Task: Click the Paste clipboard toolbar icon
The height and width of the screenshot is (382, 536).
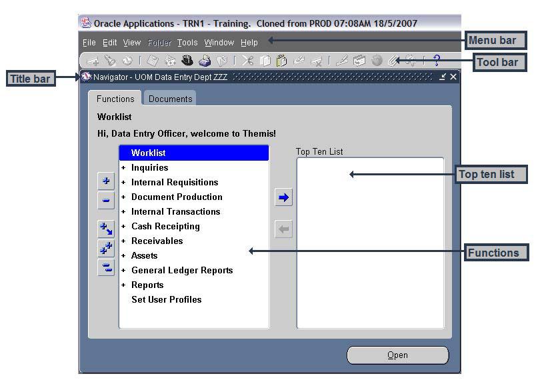Action: pyautogui.click(x=282, y=61)
